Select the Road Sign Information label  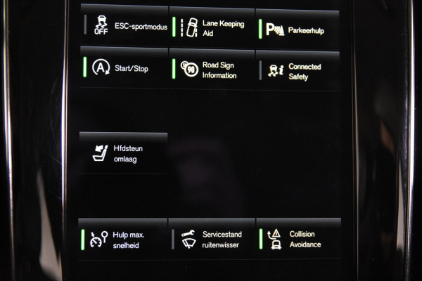click(x=219, y=70)
